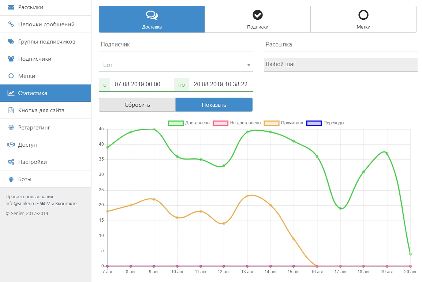
Task: Click the handshake icon next to Доступ
Action: (11, 145)
